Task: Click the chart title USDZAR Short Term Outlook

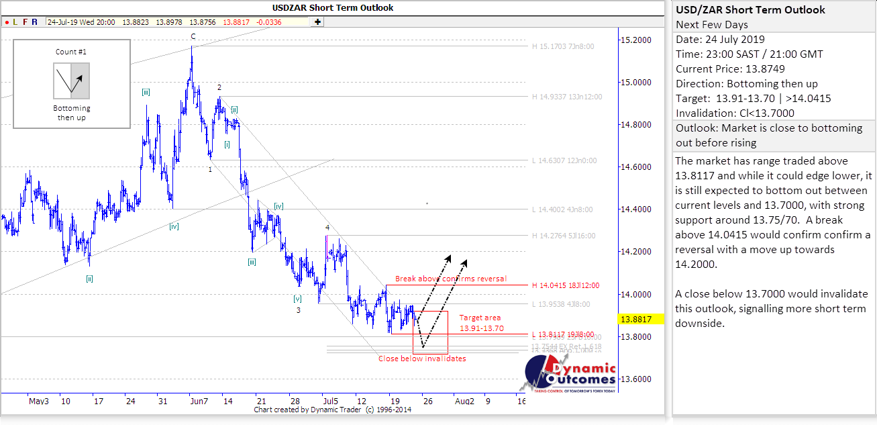Action: (x=333, y=8)
